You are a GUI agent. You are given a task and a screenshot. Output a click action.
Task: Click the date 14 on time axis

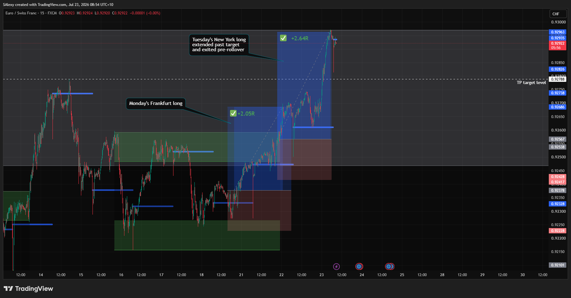click(41, 275)
